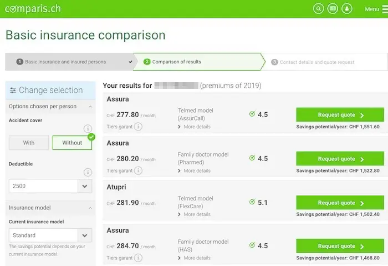Viewport: 388px width, 266px height.
Task: Click Tiers garant info icon for Assura 284.70
Action: (x=138, y=258)
